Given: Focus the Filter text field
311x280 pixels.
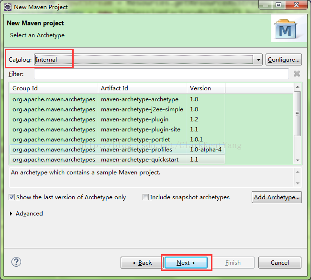Looking at the screenshot, I should 161,74.
